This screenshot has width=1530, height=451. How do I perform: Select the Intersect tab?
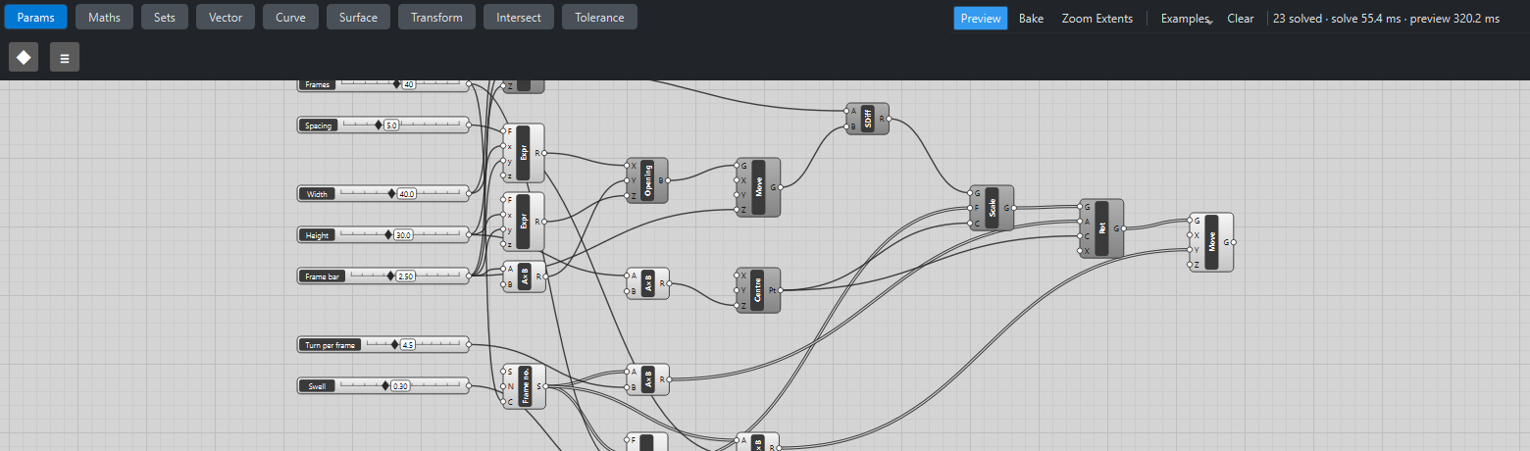tap(519, 18)
